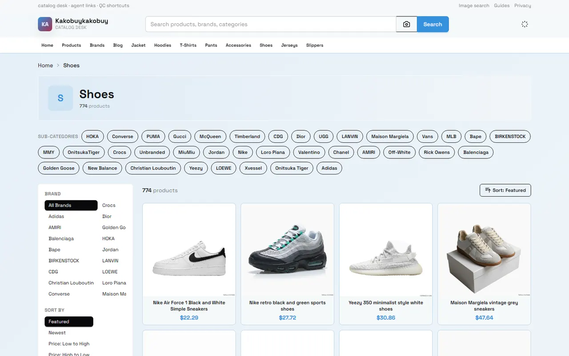Select the Maison Margiela sub-category chip

[390, 137]
